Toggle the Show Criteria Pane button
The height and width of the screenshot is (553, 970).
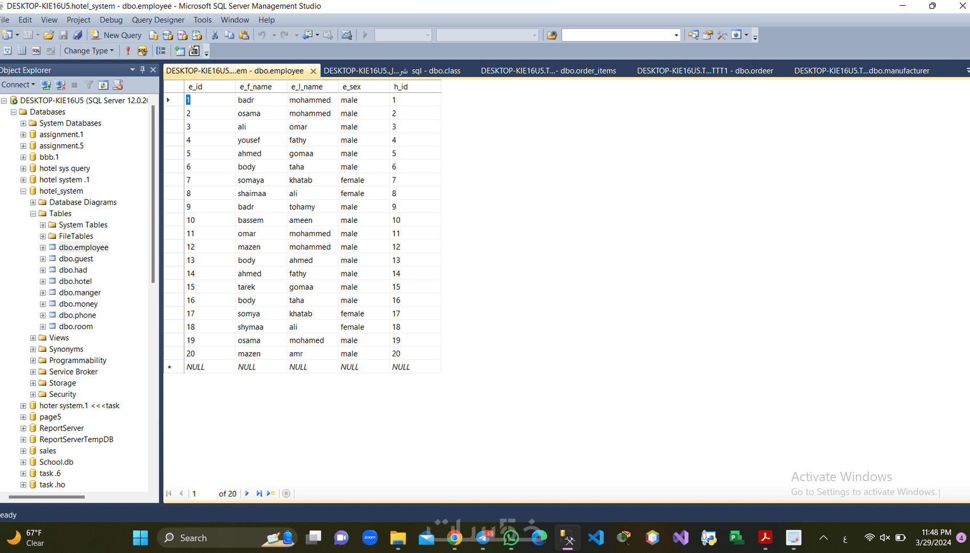(x=22, y=51)
